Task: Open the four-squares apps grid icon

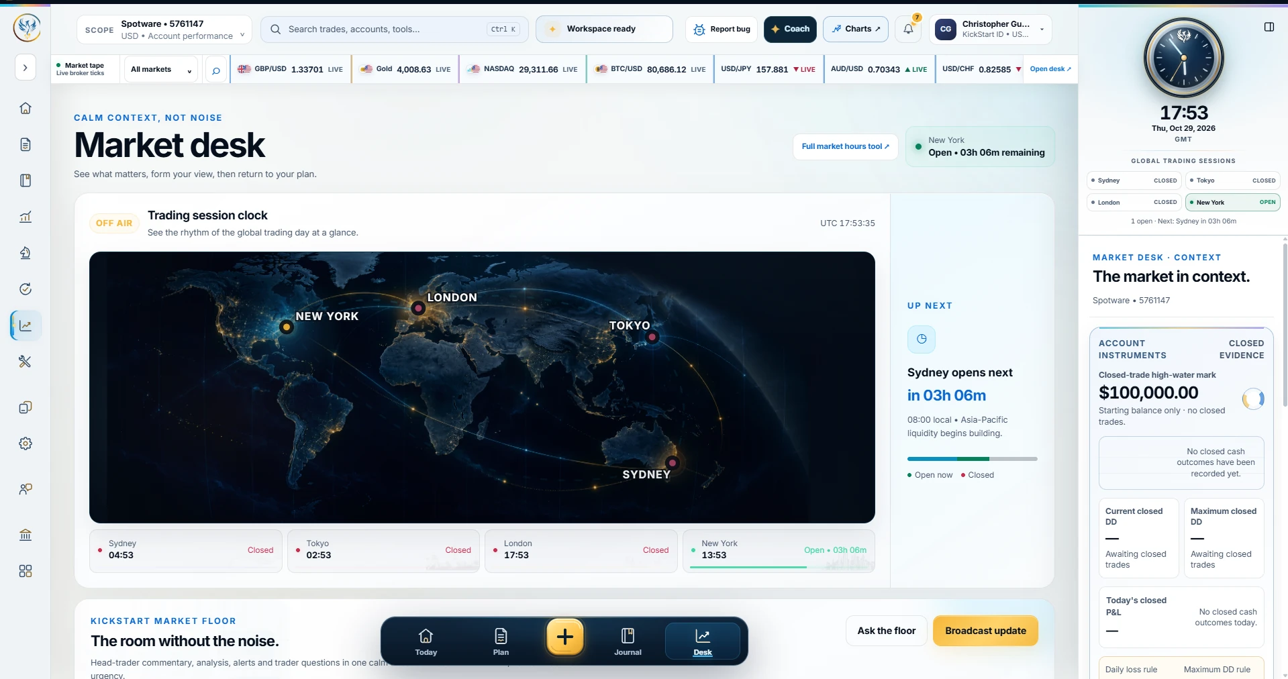Action: pyautogui.click(x=26, y=571)
